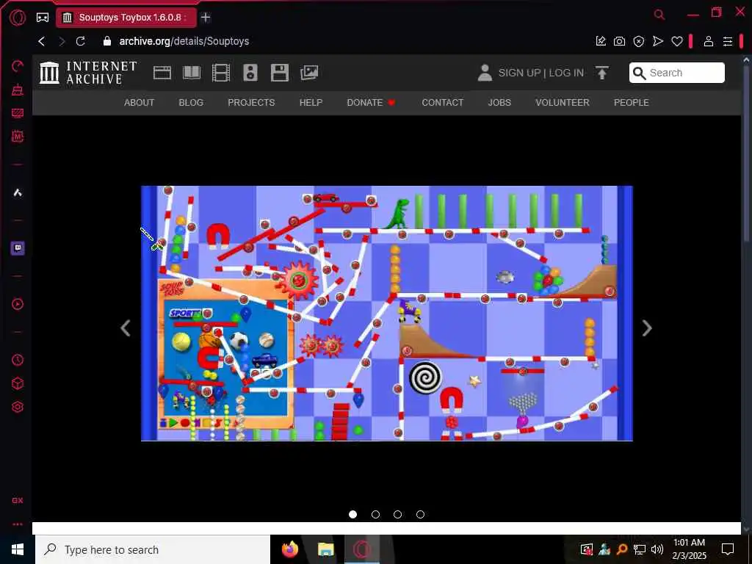The height and width of the screenshot is (564, 752).
Task: Open GX Control speedometer icon in sidebar
Action: click(18, 65)
